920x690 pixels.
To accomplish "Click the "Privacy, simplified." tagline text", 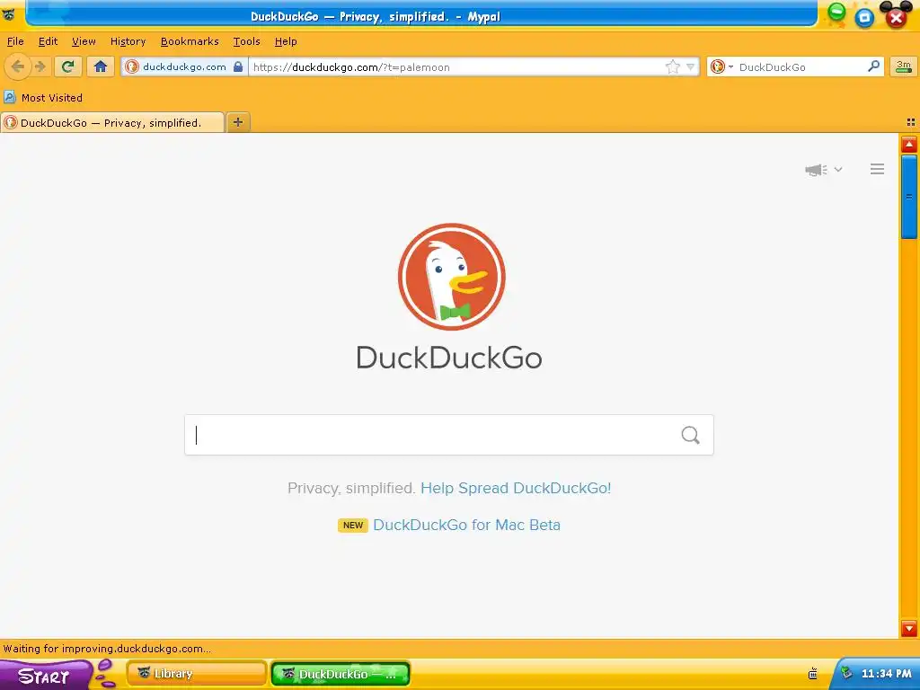I will click(351, 488).
